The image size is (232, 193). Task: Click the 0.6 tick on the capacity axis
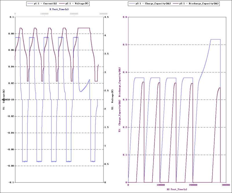125,17
